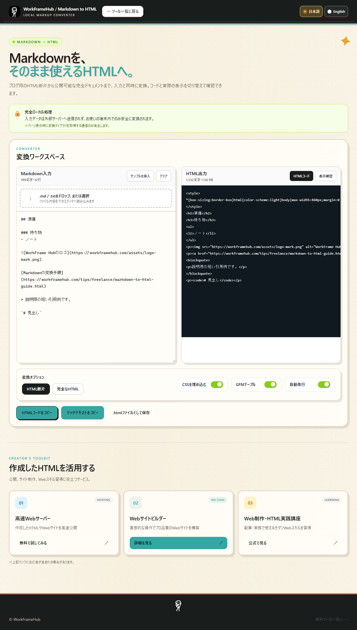The width and height of the screenshot is (357, 630).
Task: Open 詳細を見る site builder link
Action: point(178,543)
